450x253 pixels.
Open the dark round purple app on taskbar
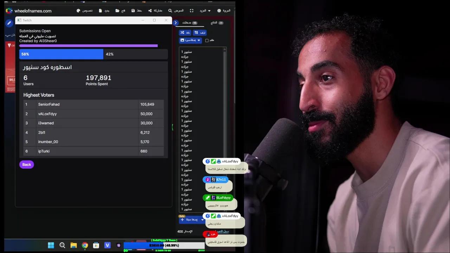[118, 245]
